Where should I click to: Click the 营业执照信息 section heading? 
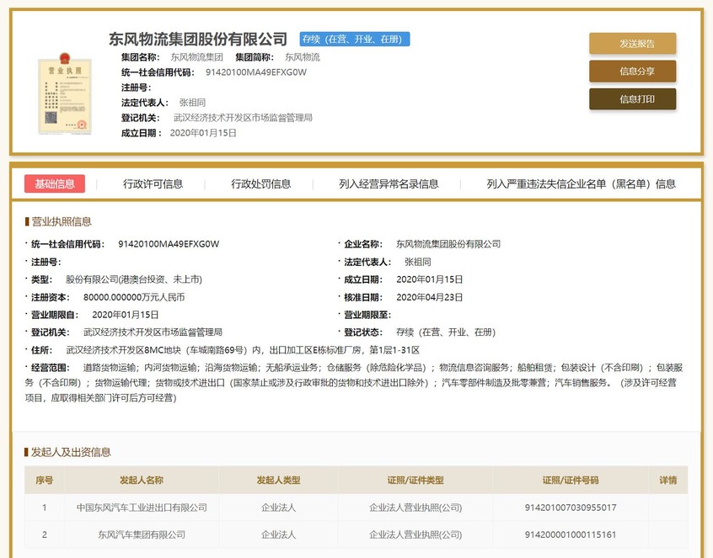click(62, 222)
